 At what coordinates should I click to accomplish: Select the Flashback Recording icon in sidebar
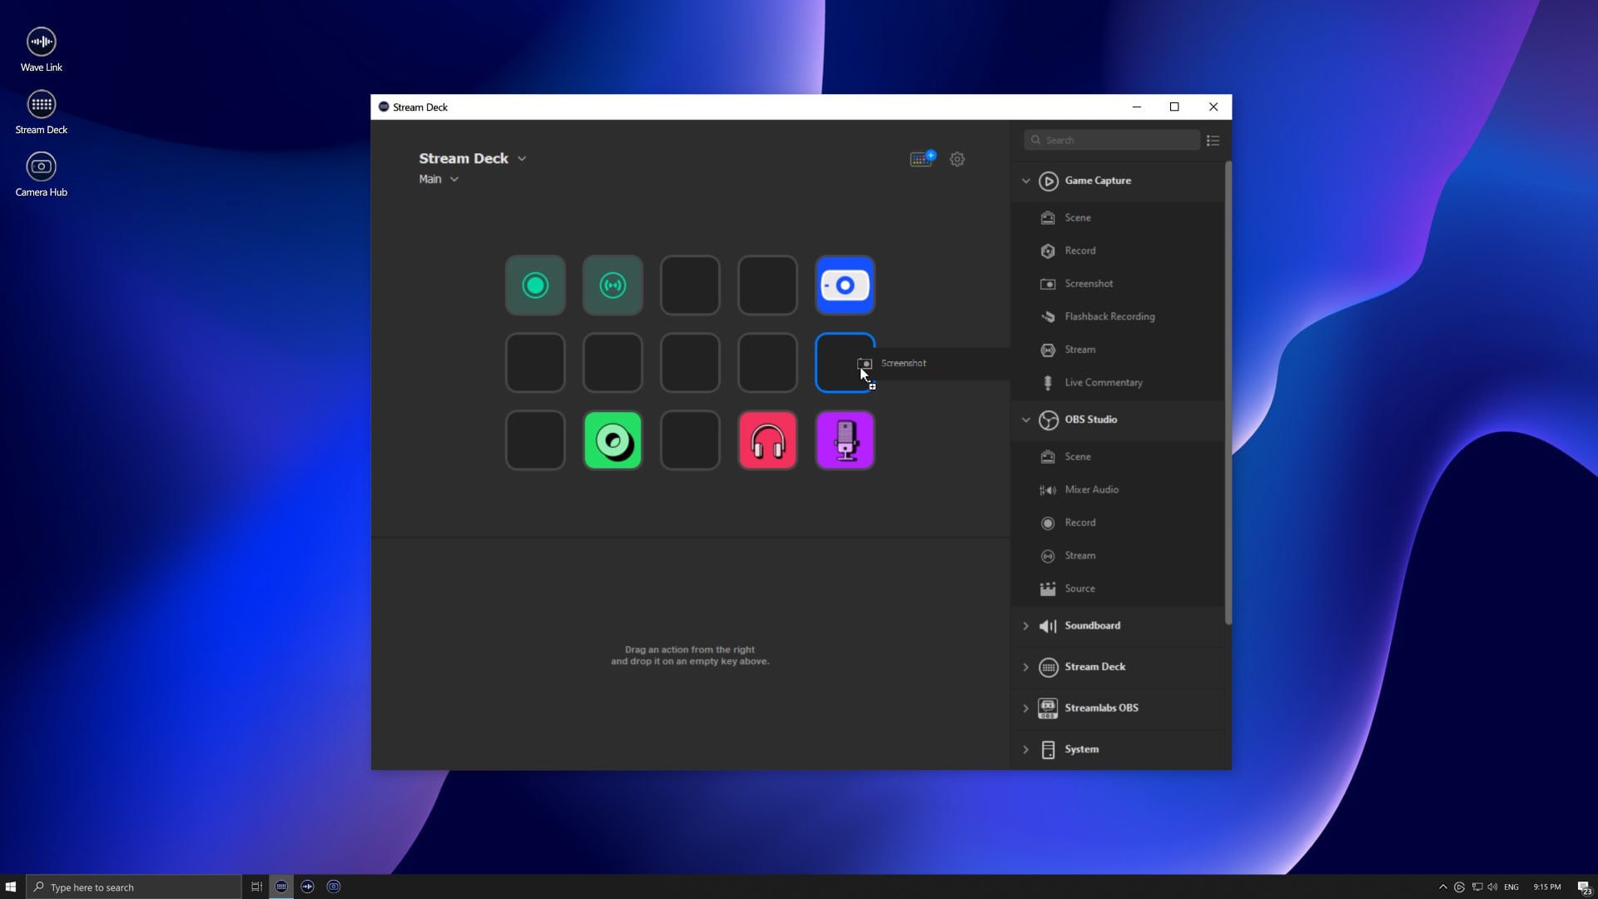1047,316
